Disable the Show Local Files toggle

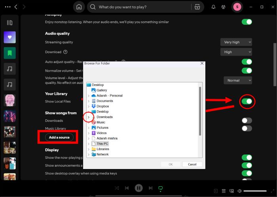point(247,102)
